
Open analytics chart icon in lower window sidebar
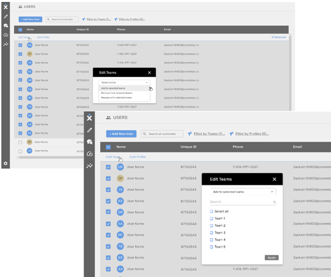(x=89, y=166)
